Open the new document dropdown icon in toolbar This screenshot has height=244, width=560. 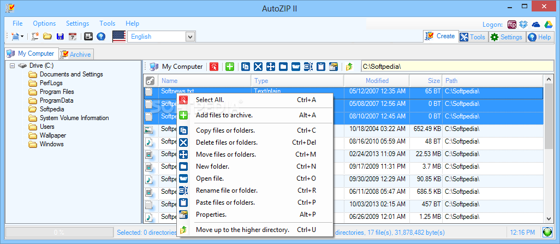[17, 37]
